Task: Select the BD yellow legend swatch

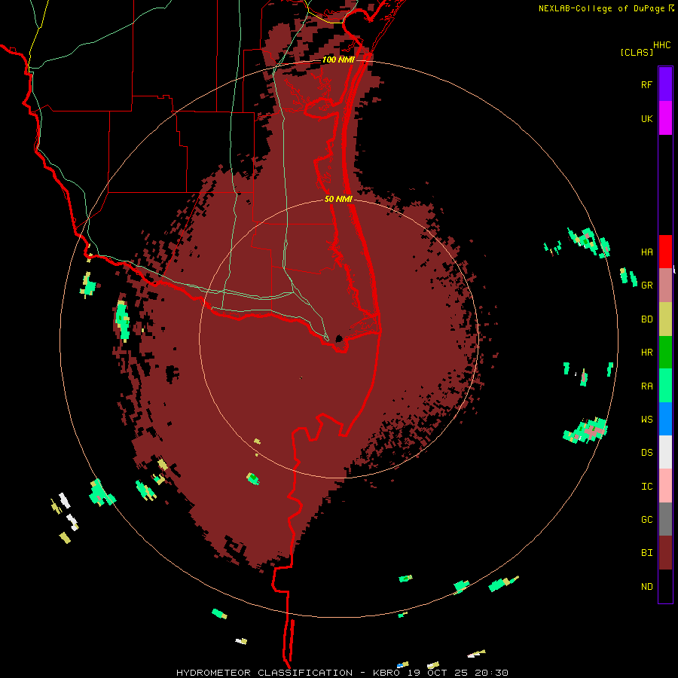Action: tap(665, 319)
